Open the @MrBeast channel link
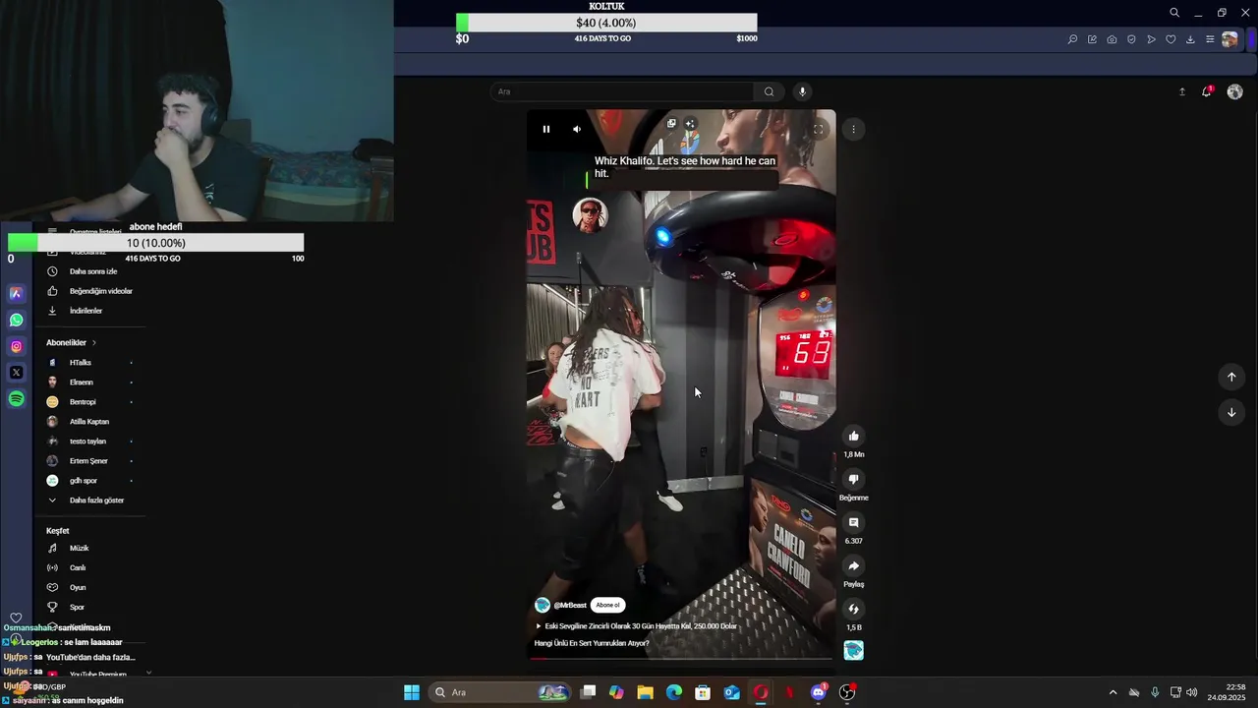 (570, 605)
